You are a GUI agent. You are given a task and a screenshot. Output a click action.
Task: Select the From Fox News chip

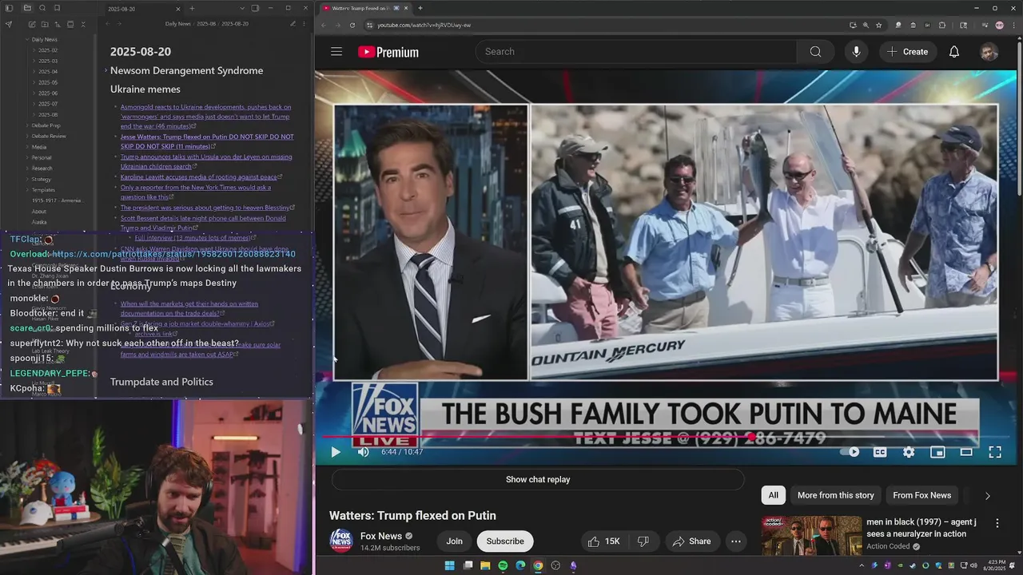pos(921,495)
